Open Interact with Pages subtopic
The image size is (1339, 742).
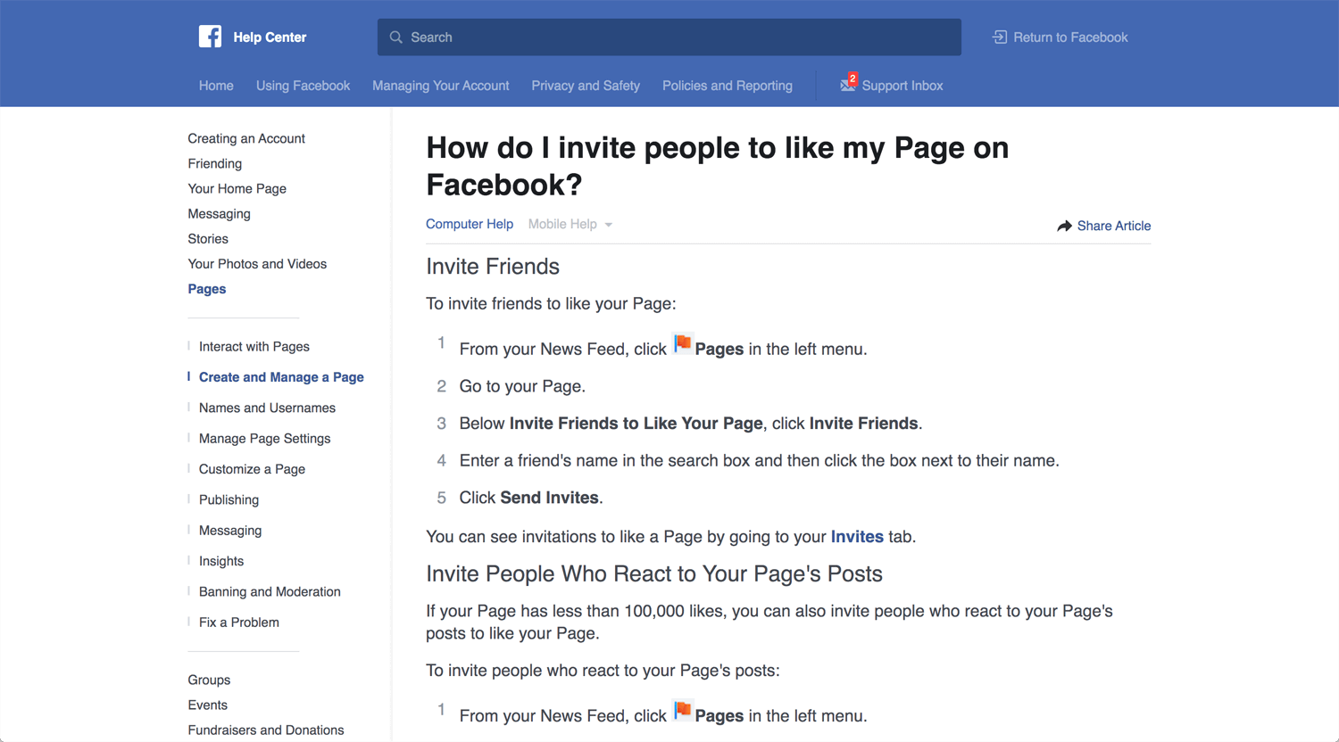[x=254, y=346]
